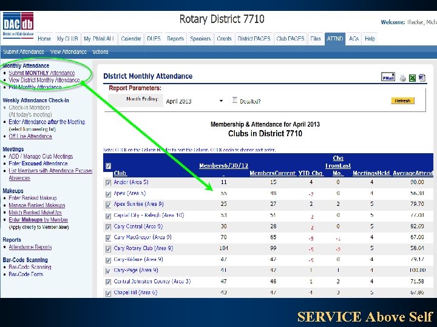
Task: Uncheck Capital City - Raleigh checkbox
Action: 108,216
